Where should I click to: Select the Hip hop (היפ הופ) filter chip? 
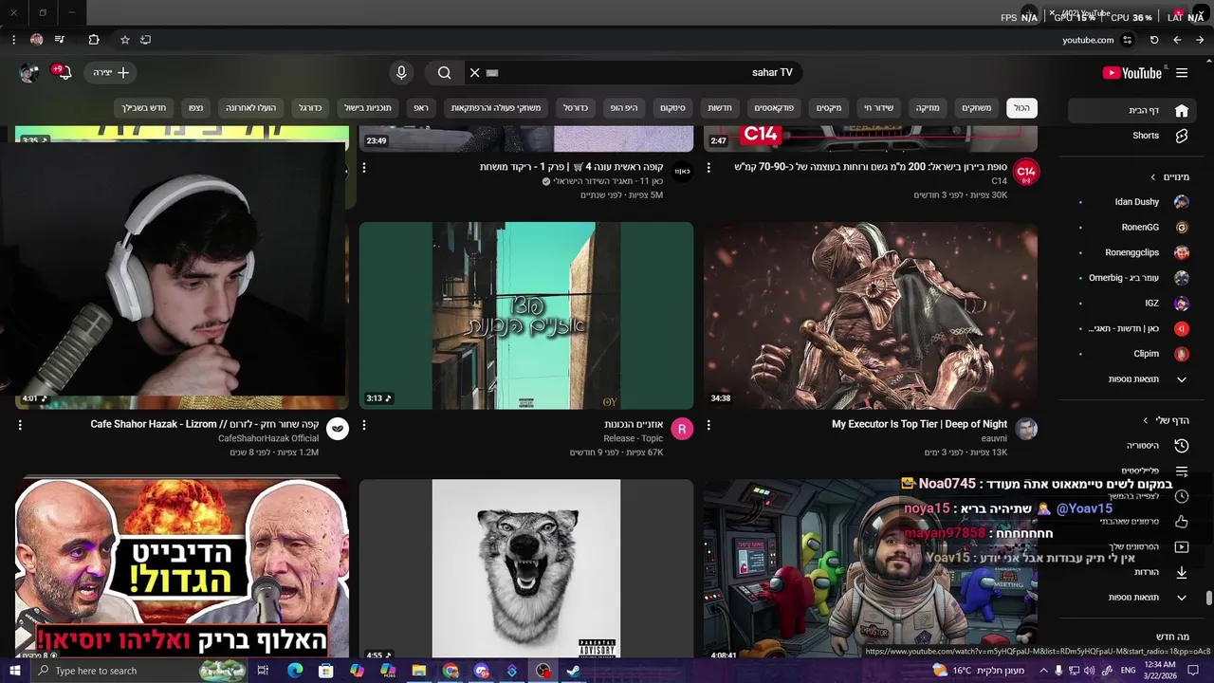623,107
